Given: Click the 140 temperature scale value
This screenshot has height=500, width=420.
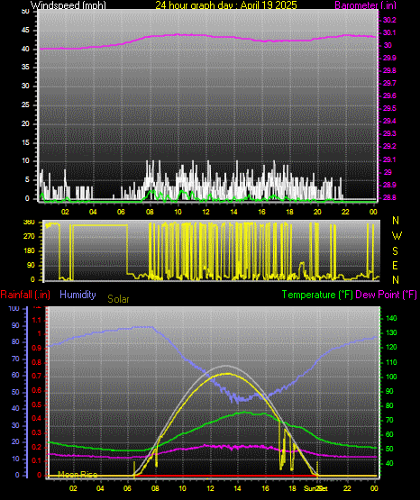Looking at the screenshot, I should (x=391, y=318).
